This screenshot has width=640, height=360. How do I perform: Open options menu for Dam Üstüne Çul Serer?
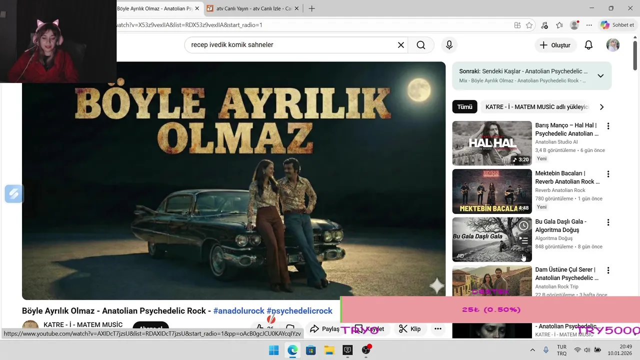[608, 270]
